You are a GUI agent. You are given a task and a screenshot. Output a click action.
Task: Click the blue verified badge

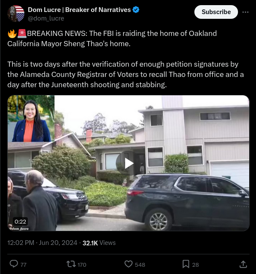[x=136, y=10]
